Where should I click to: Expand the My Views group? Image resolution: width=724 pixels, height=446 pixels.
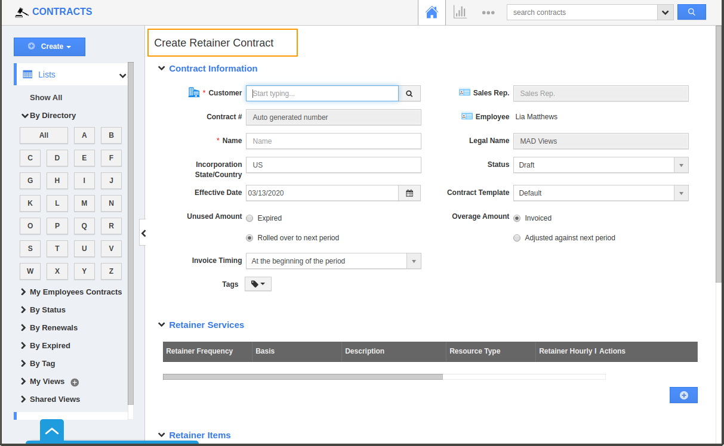pos(24,382)
